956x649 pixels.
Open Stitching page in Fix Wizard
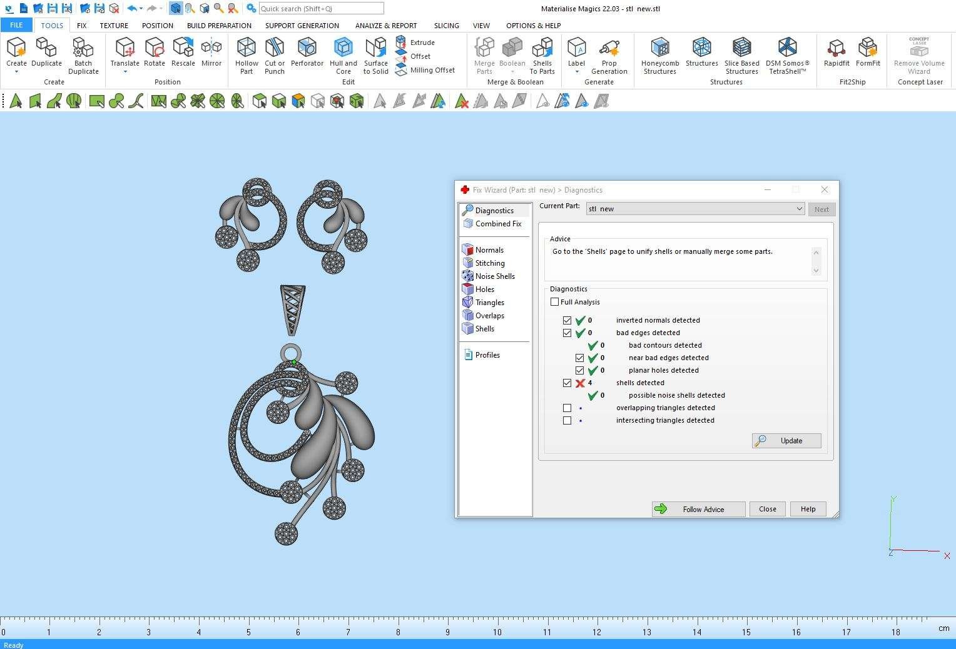click(x=489, y=263)
